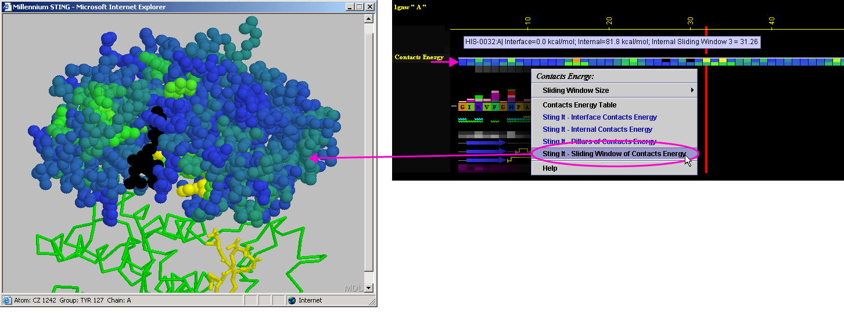
Task: Click the down scroll arrow in Millennium STING window
Action: click(368, 287)
